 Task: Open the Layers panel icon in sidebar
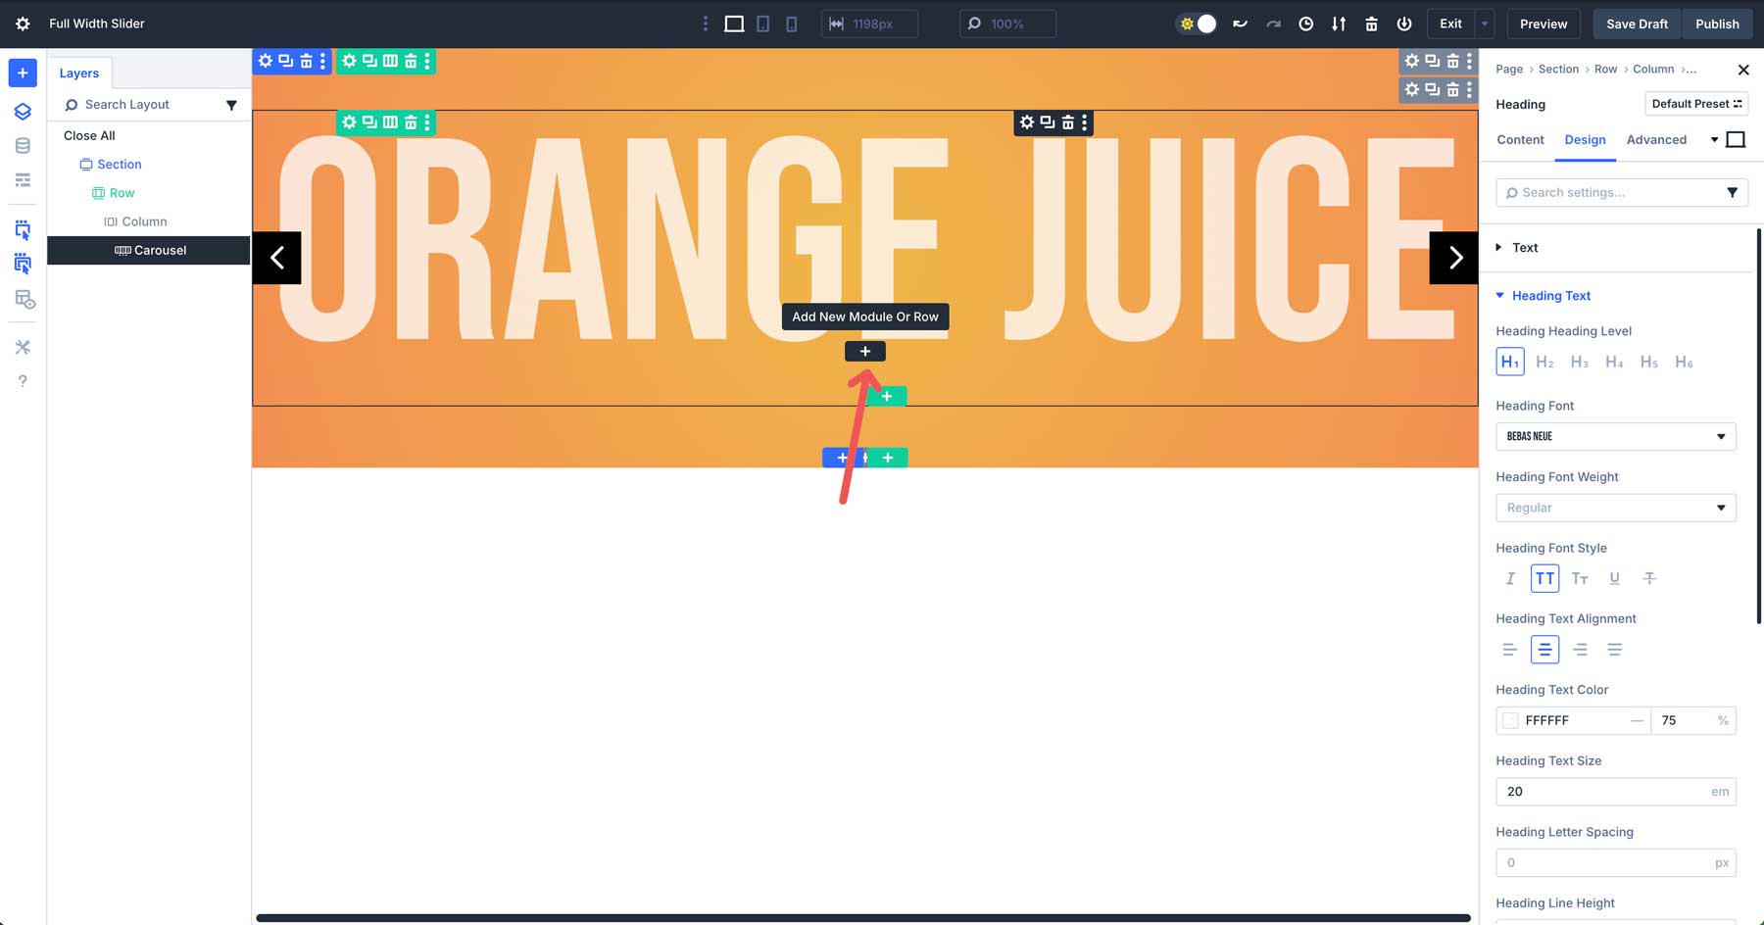(23, 111)
